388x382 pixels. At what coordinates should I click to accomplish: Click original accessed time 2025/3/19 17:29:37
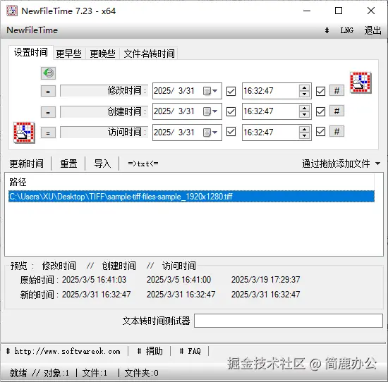tap(265, 280)
